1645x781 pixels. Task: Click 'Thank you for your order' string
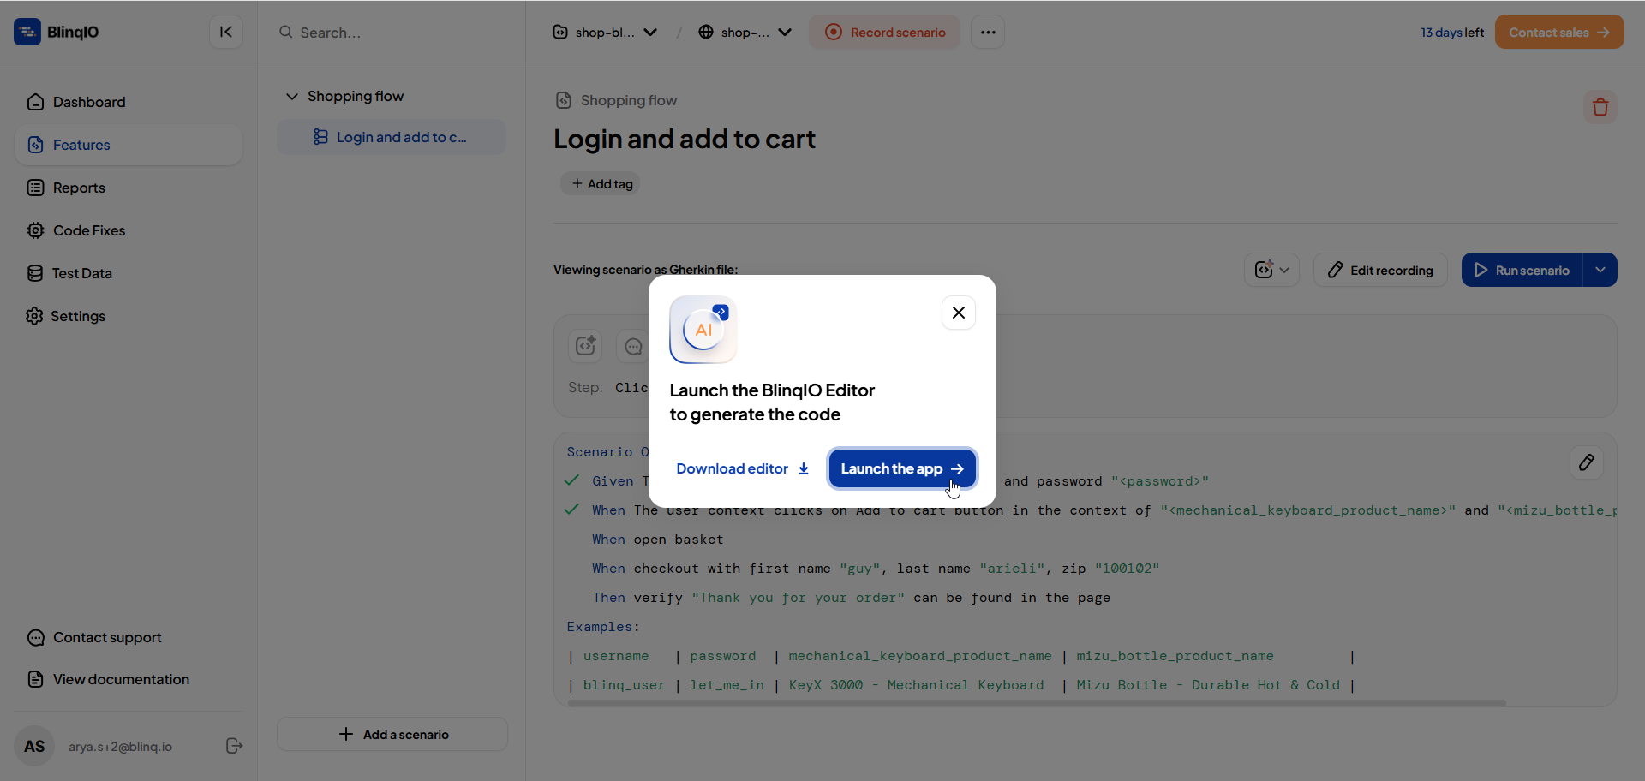tap(798, 598)
